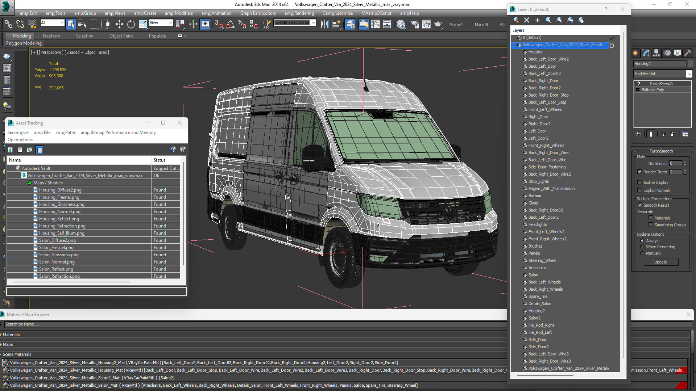Click the Status column header

pos(166,160)
